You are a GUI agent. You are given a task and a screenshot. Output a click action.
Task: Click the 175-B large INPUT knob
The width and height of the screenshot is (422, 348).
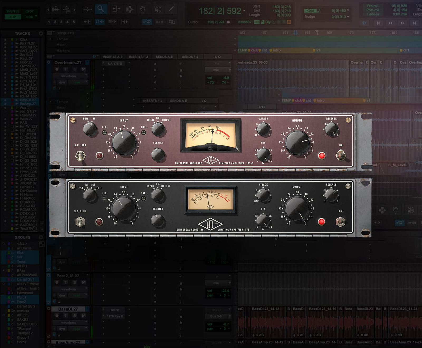coord(124,143)
